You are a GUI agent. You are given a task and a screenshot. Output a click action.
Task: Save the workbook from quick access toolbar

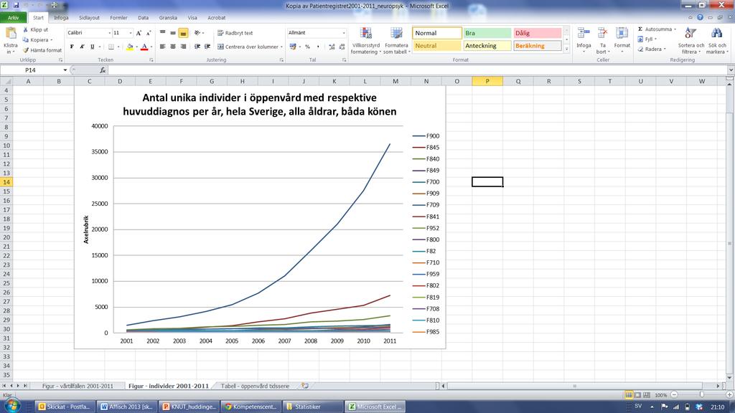point(16,5)
